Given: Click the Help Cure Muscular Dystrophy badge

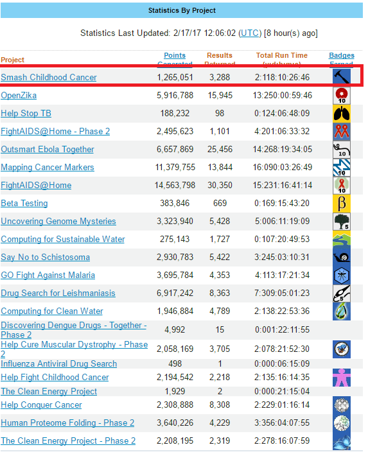Looking at the screenshot, I should 342,349.
